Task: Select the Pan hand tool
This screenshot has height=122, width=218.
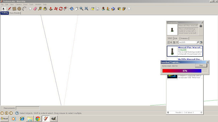Action: click(77, 9)
